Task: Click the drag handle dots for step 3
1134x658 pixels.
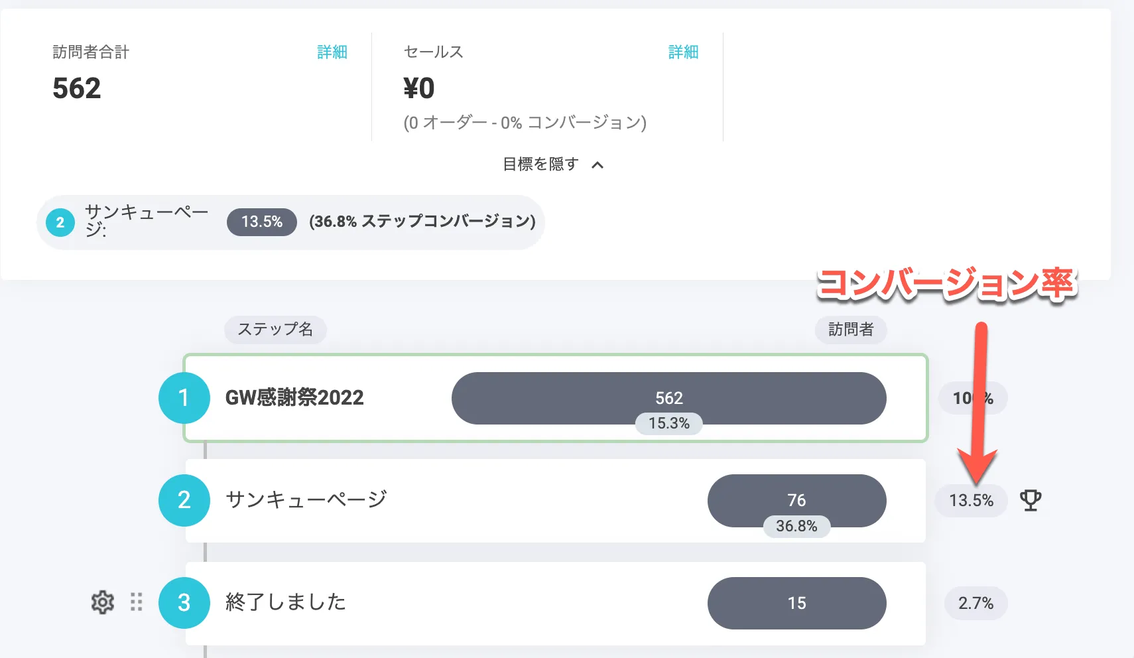Action: (x=137, y=602)
